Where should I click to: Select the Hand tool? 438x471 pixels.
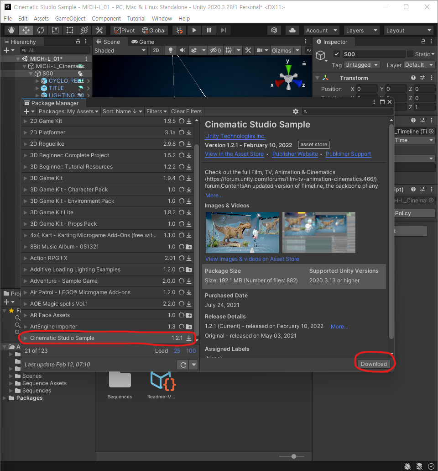click(11, 30)
